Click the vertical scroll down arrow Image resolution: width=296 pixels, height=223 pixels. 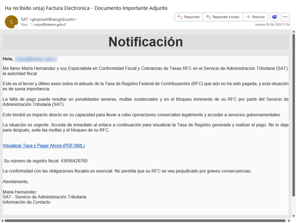point(293,216)
